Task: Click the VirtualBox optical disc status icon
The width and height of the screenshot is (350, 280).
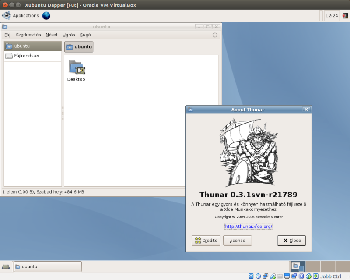Action: click(x=258, y=276)
